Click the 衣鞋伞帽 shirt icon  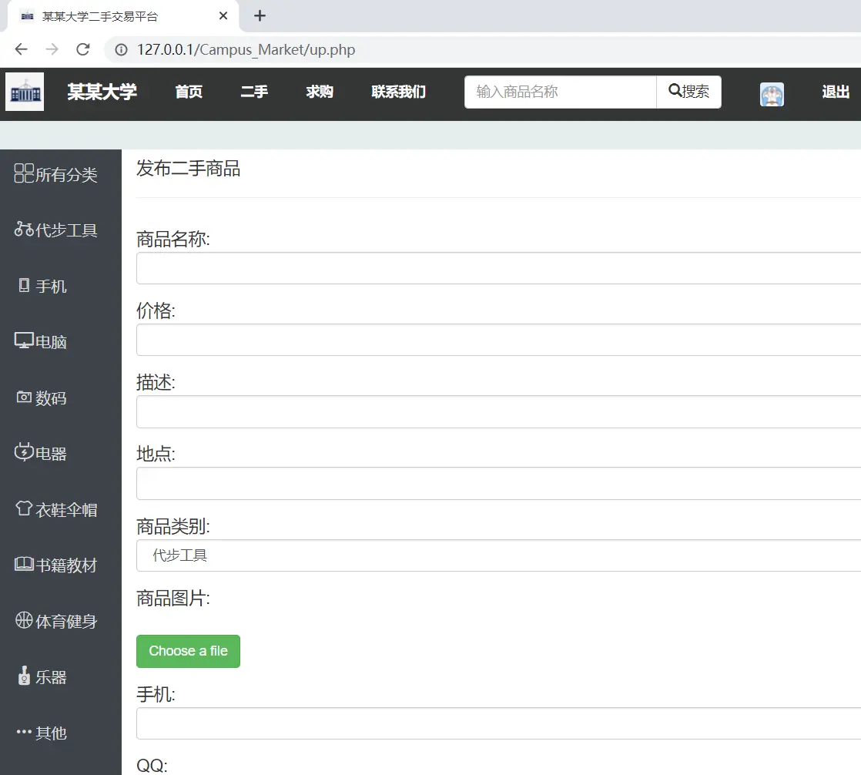click(24, 508)
